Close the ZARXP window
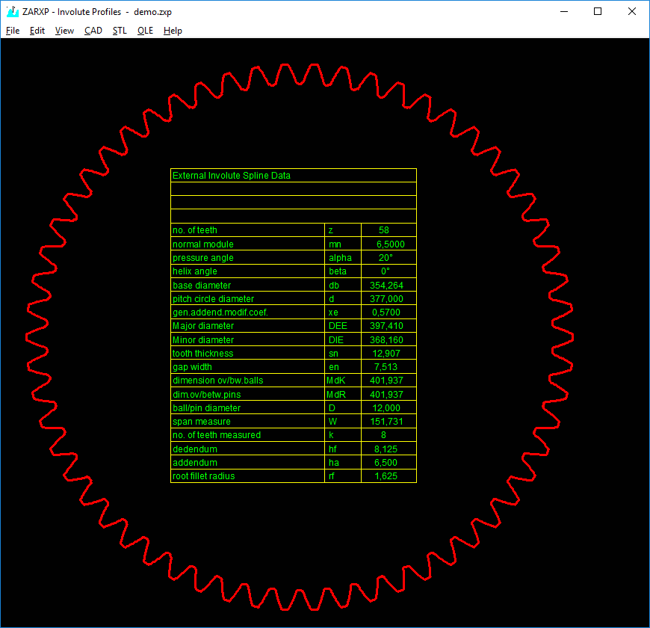The height and width of the screenshot is (628, 650). tap(631, 11)
